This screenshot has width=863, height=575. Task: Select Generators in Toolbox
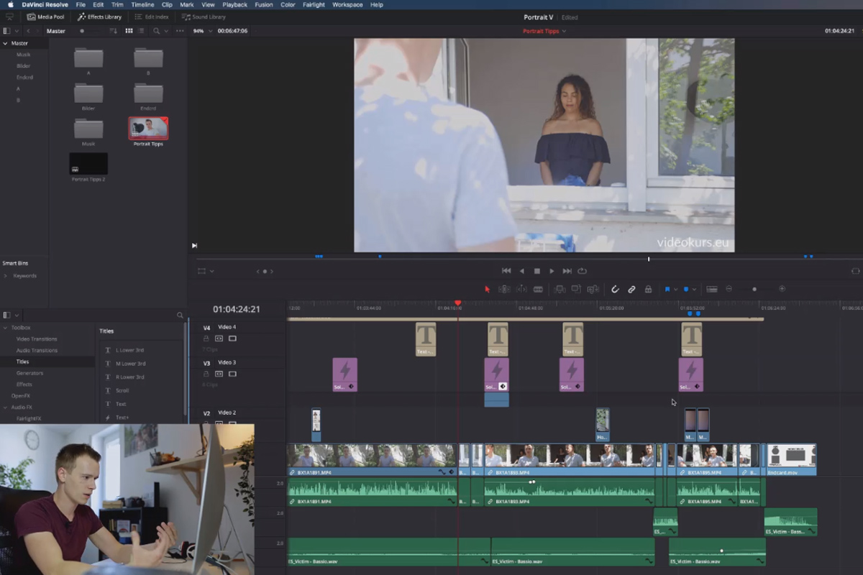(x=29, y=373)
